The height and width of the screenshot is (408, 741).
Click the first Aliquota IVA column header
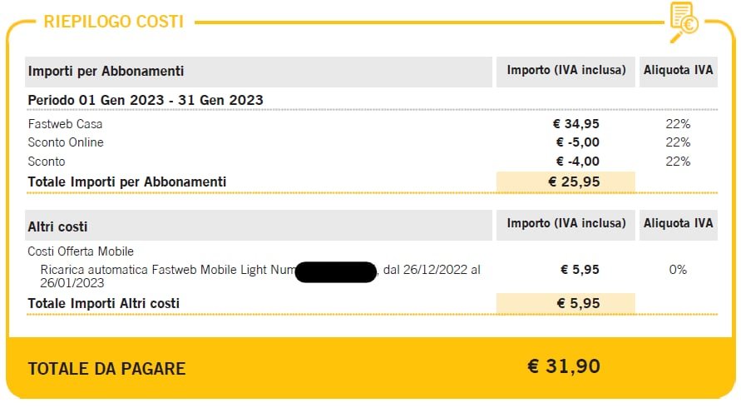(678, 71)
